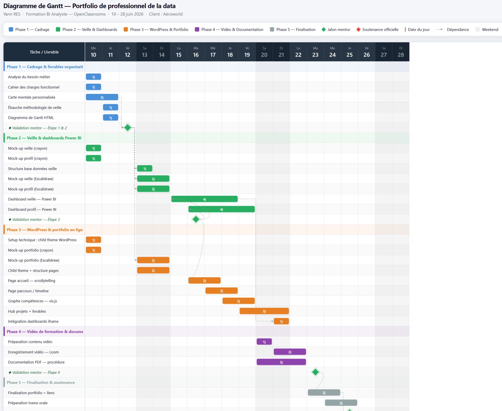Screen dimensions: 502x411
Task: Click the Phase 1 Cadrage & livrables header row
Action: [206, 67]
